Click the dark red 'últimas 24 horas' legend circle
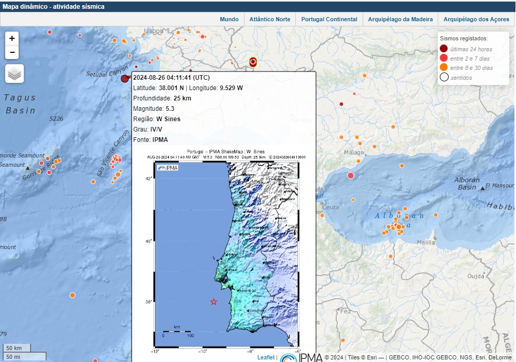Image resolution: width=516 pixels, height=362 pixels. click(444, 49)
